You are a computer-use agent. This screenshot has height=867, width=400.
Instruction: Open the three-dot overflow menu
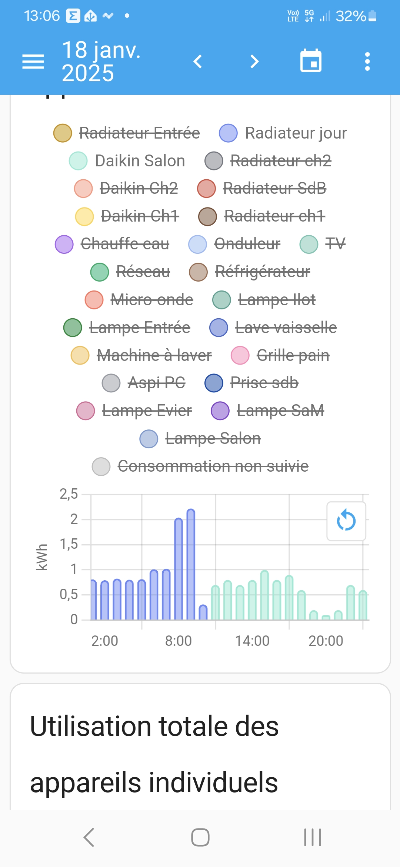coord(367,62)
